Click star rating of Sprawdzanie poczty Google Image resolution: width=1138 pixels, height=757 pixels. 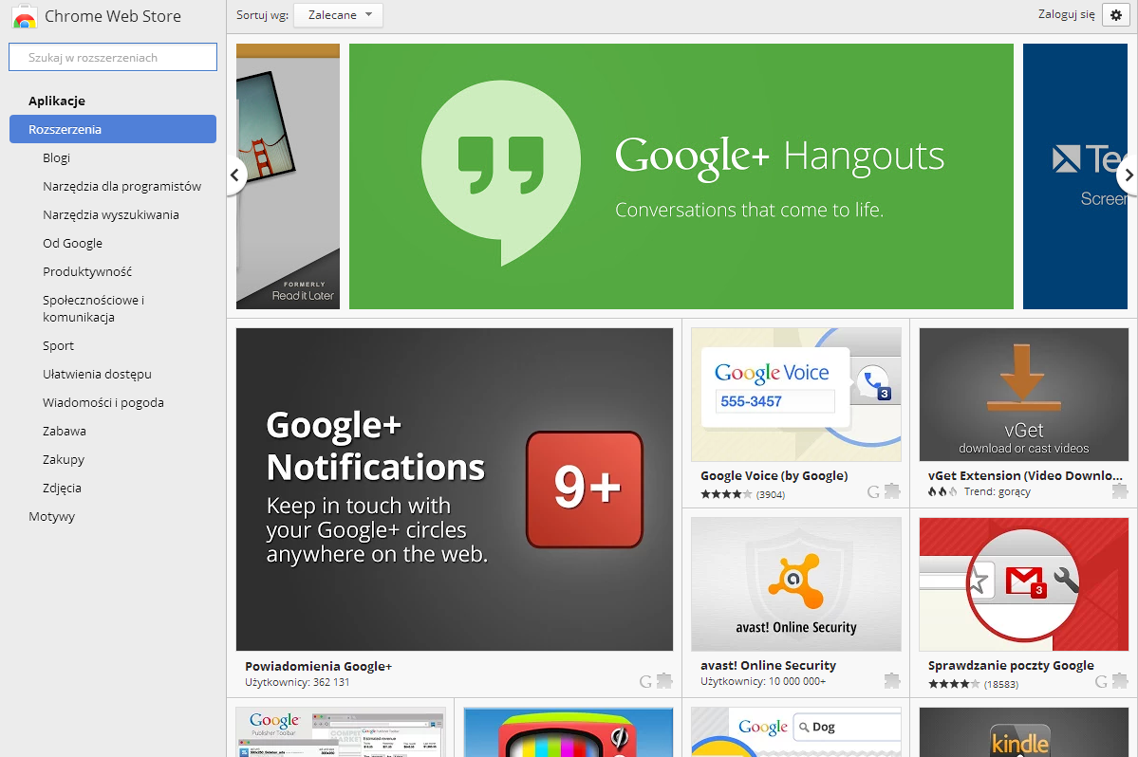954,684
